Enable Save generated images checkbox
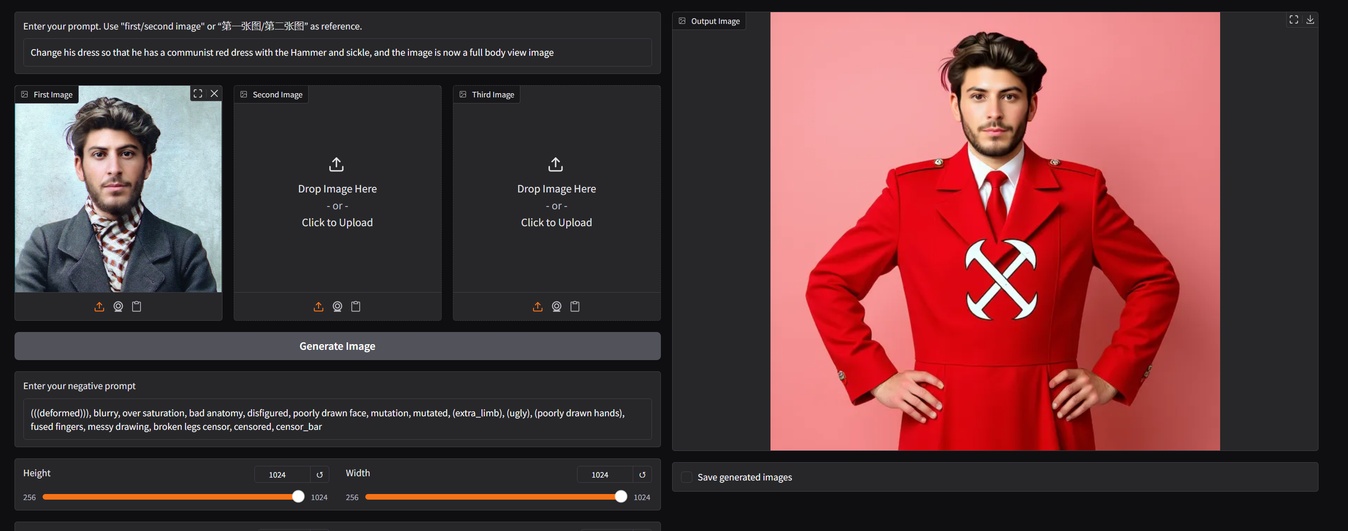Viewport: 1348px width, 531px height. tap(687, 477)
